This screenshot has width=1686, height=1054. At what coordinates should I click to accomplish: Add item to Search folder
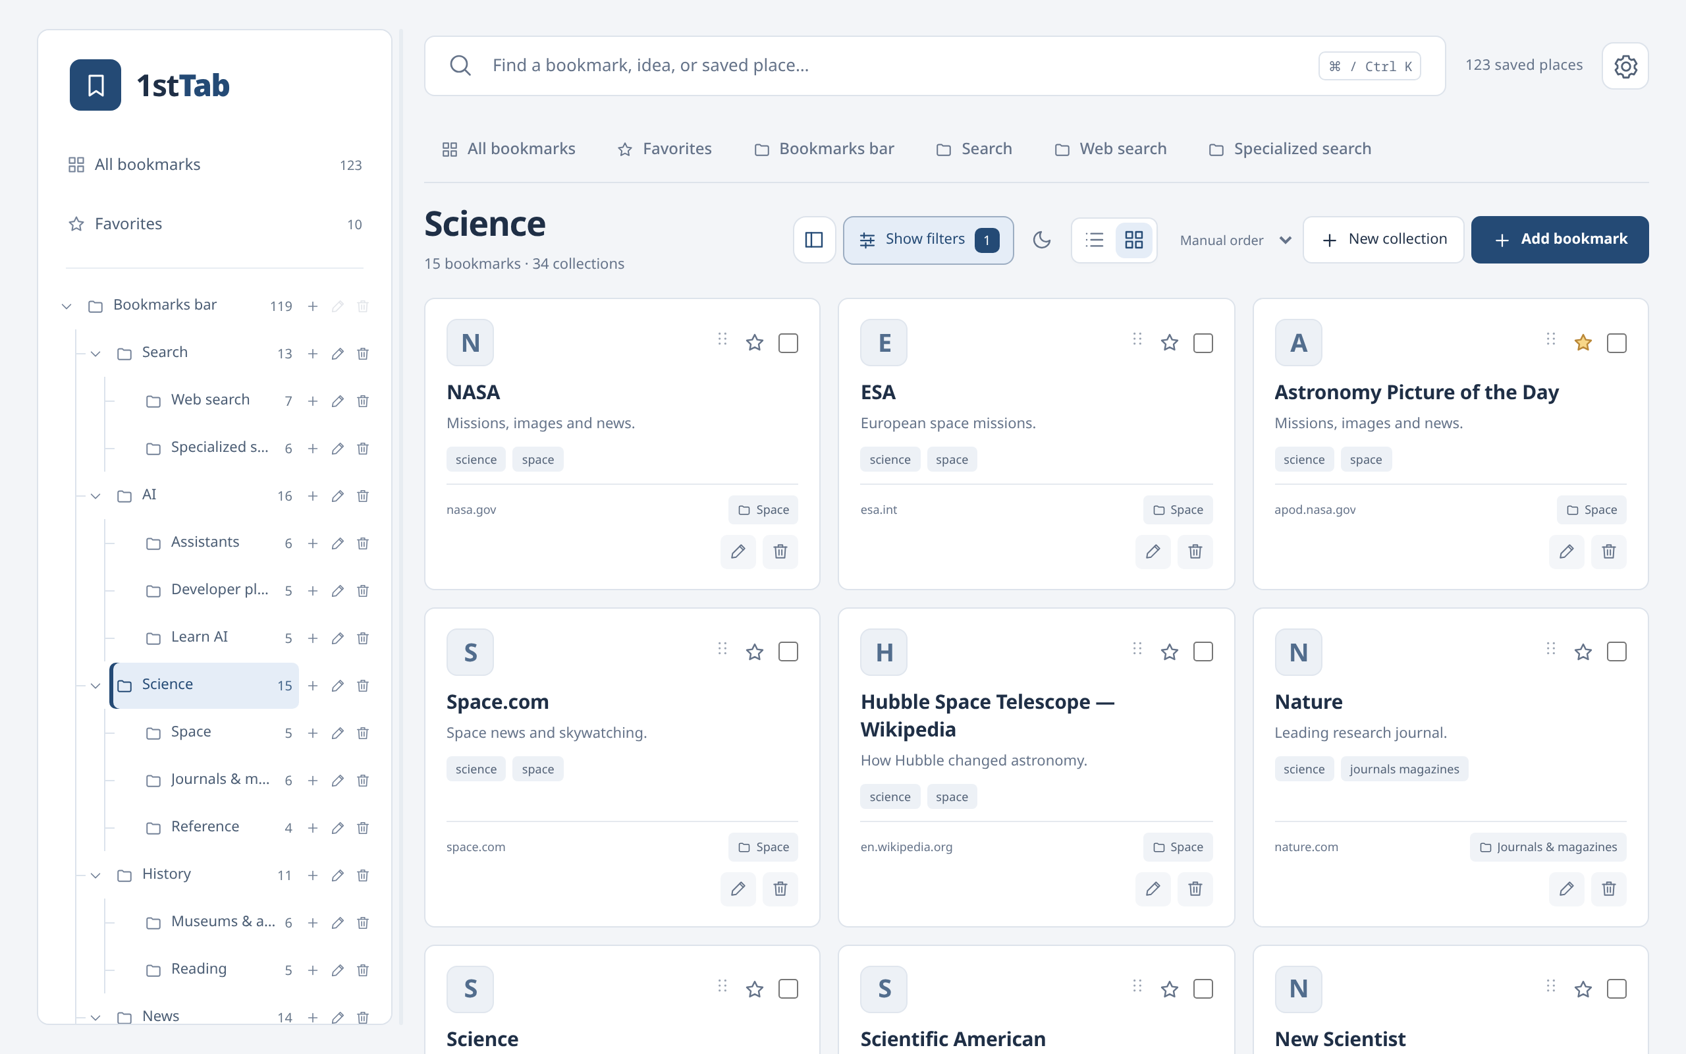(x=313, y=354)
